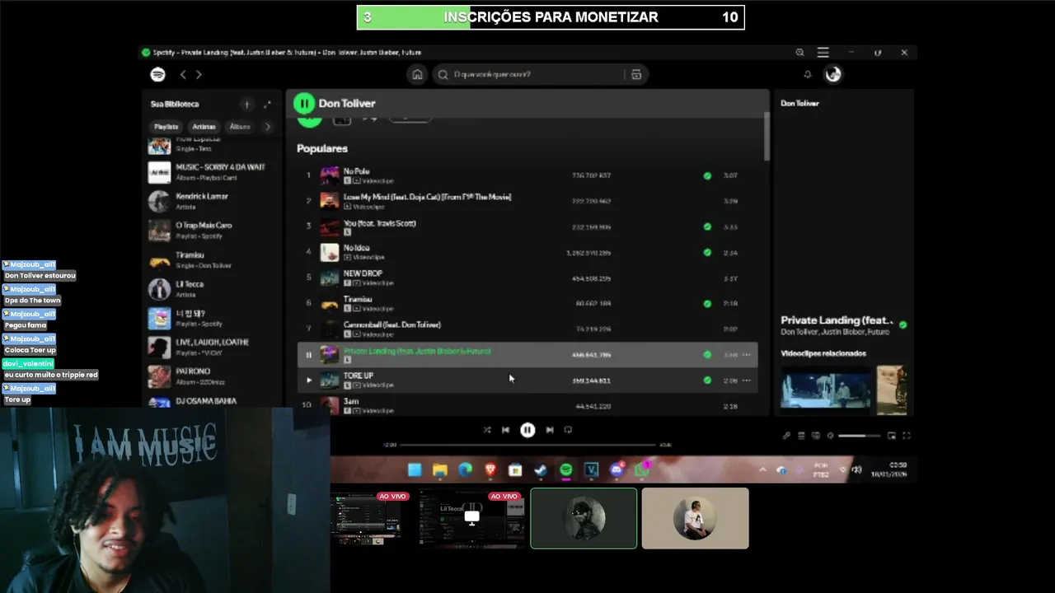
Task: Toggle saved checkmark in Now Playing panel
Action: 903,325
